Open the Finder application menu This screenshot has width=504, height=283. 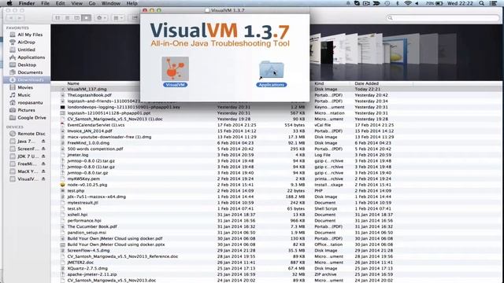27,3
